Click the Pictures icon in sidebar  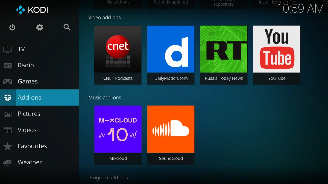[x=8, y=114]
